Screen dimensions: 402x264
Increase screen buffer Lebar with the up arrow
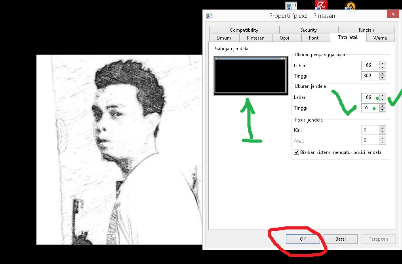(382, 63)
